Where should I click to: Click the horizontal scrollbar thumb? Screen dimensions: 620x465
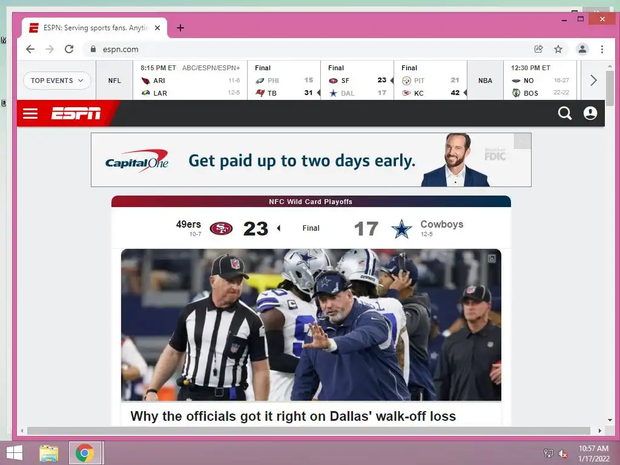[308, 430]
